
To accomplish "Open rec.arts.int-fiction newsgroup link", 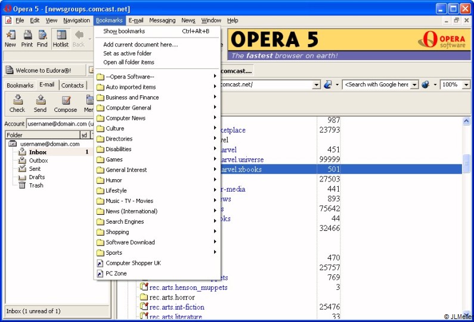I will pos(177,307).
